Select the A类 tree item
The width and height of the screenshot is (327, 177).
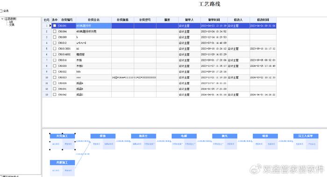point(11,21)
